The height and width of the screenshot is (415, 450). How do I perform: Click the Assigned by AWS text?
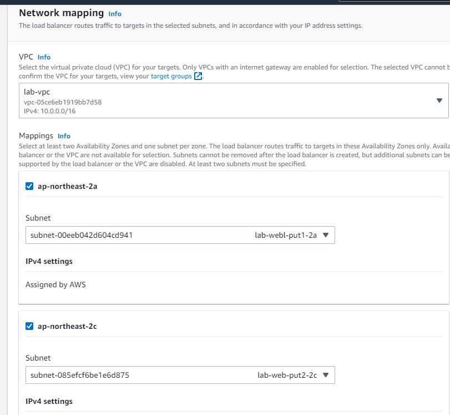pos(55,284)
